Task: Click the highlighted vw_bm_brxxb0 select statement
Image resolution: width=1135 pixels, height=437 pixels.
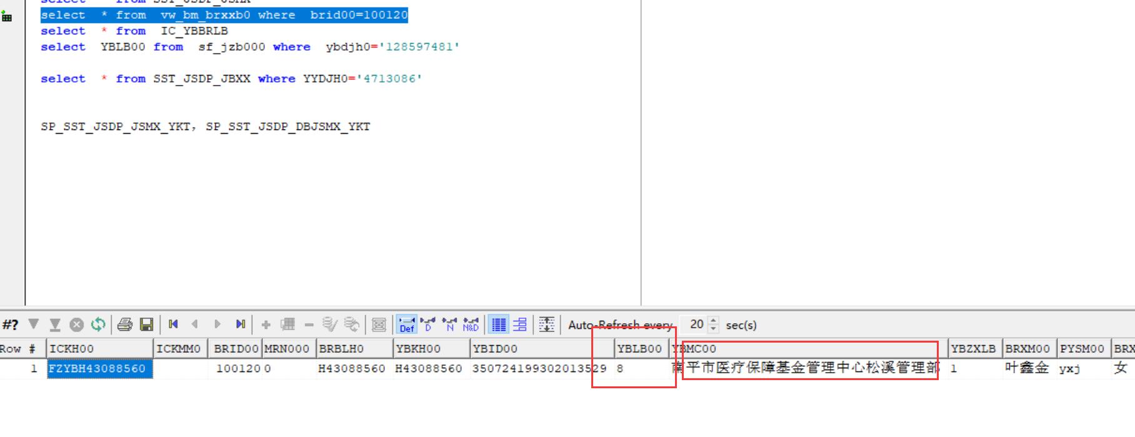Action: tap(224, 15)
